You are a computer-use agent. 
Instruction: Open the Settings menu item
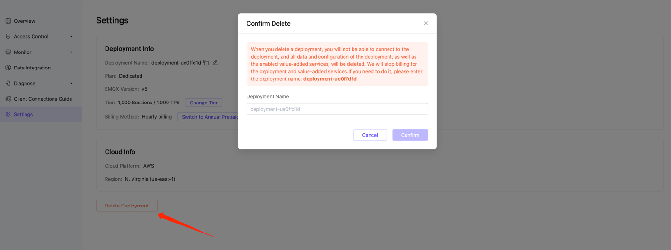[23, 114]
